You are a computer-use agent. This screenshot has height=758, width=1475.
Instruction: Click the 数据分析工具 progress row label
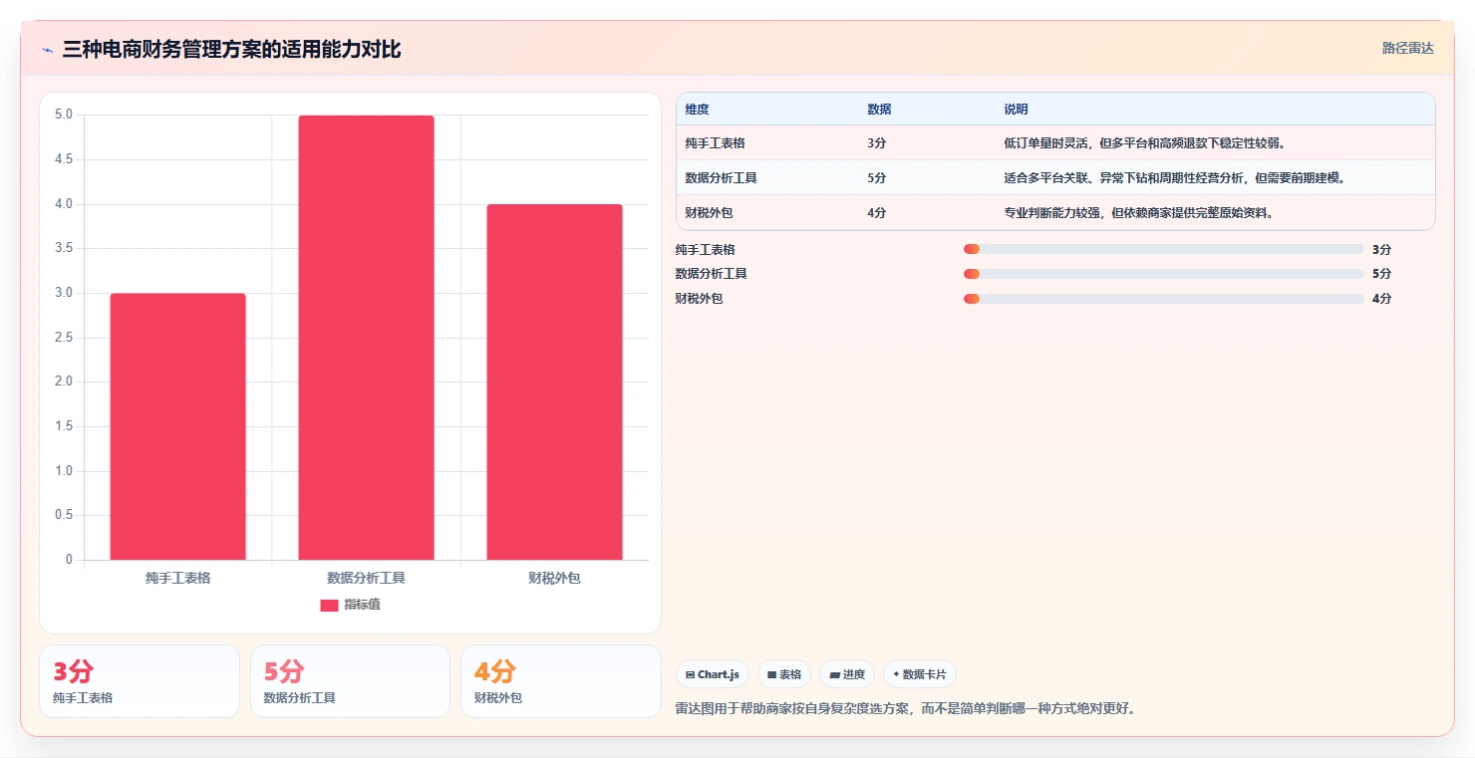712,273
